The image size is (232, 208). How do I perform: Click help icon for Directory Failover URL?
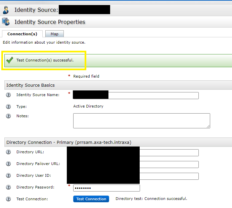[9, 164]
